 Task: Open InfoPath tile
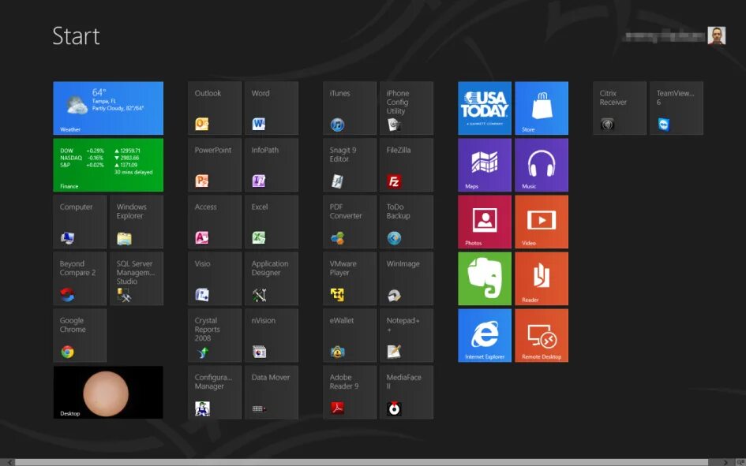click(272, 165)
